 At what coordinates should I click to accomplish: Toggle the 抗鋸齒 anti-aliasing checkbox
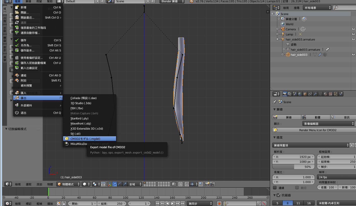(279, 195)
